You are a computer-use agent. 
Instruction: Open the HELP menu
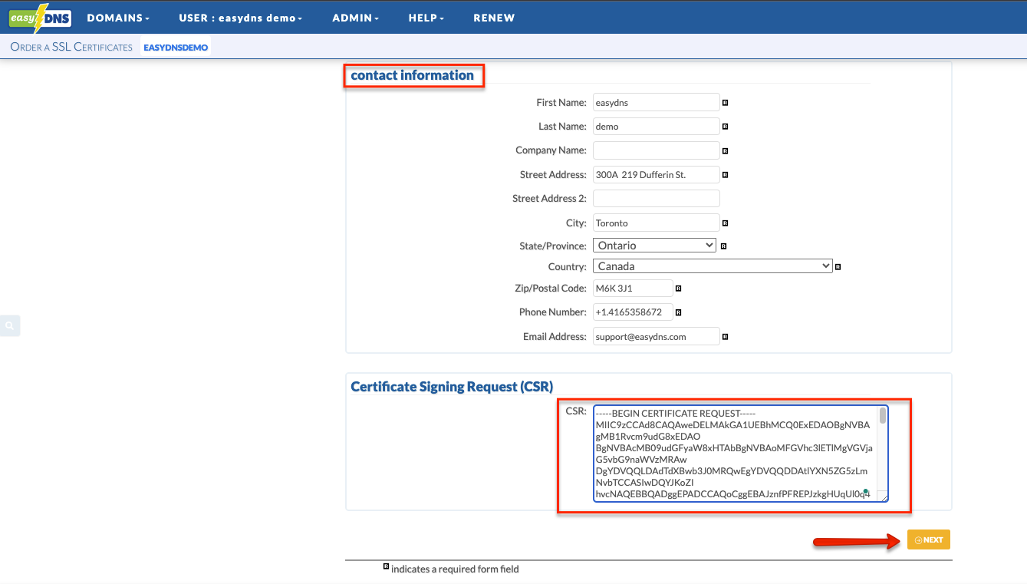pyautogui.click(x=426, y=18)
